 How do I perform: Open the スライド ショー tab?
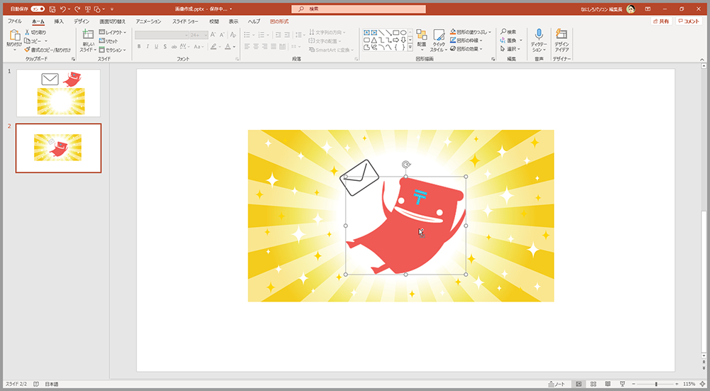(185, 21)
